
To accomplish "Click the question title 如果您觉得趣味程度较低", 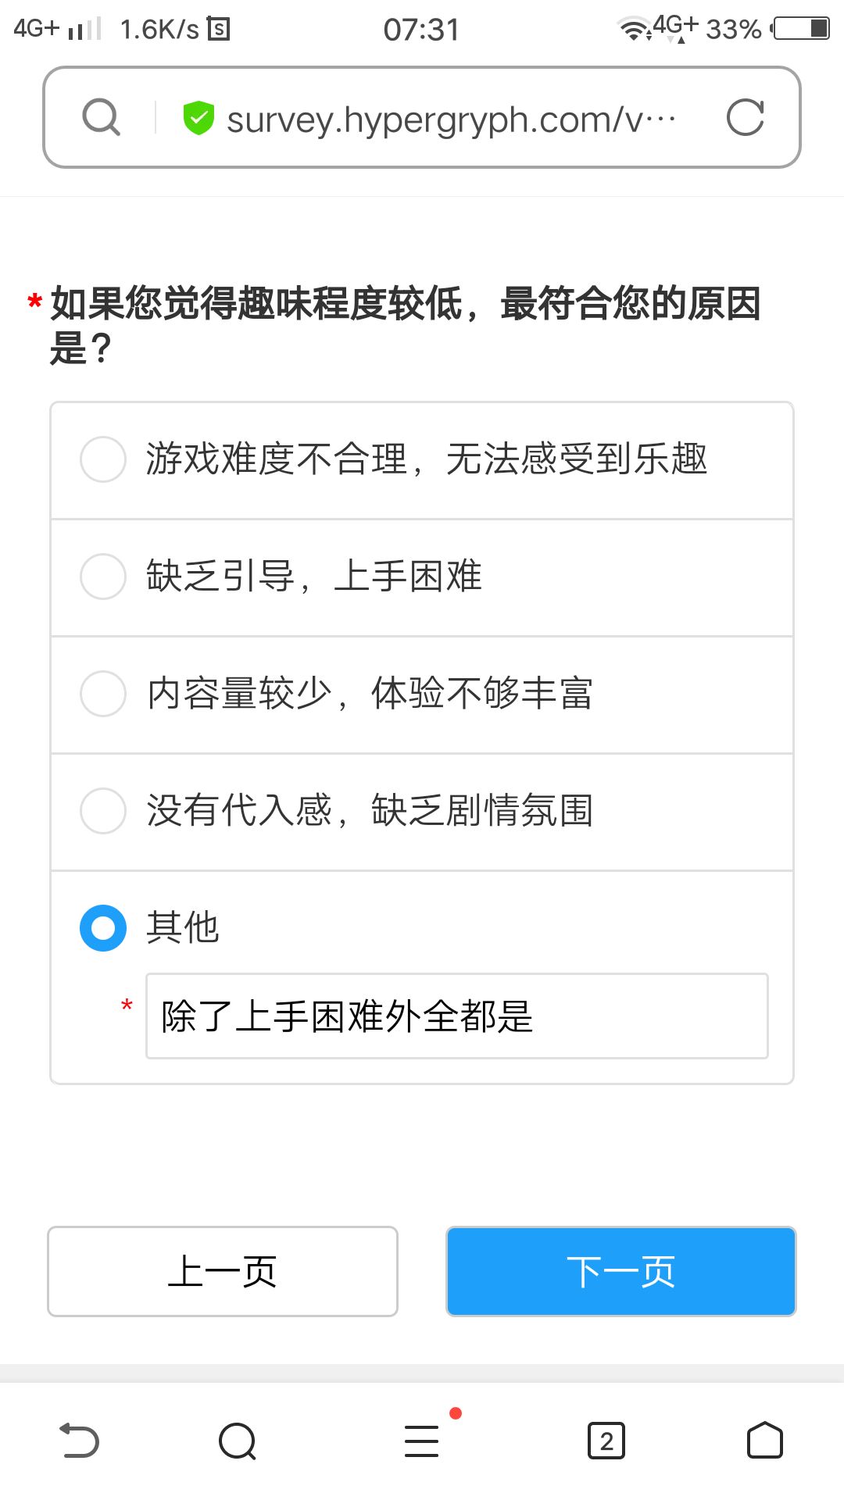I will (x=406, y=325).
